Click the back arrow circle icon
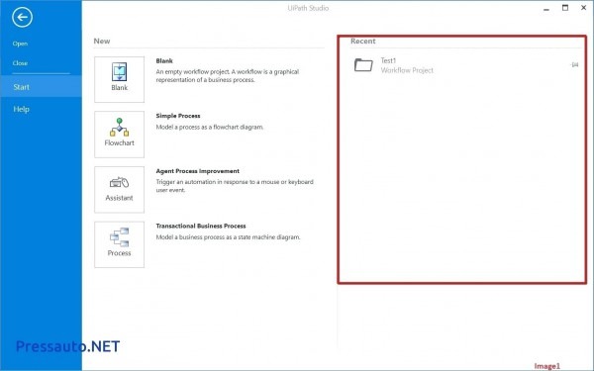This screenshot has height=371, width=594. [x=22, y=17]
